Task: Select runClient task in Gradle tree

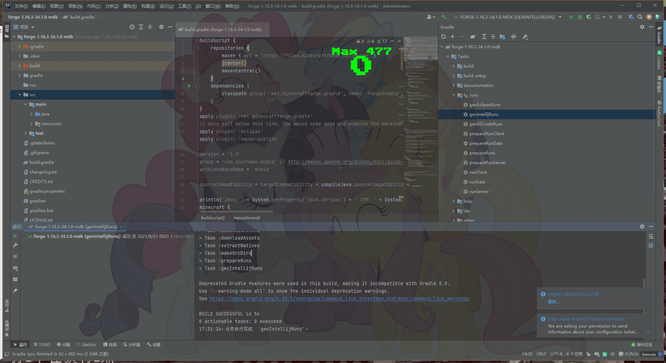Action: (x=478, y=172)
